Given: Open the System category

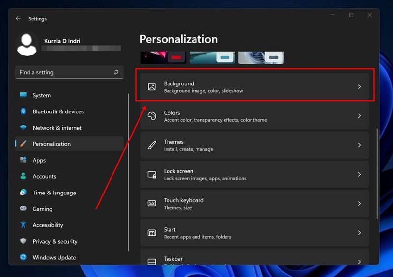Looking at the screenshot, I should pyautogui.click(x=69, y=95).
